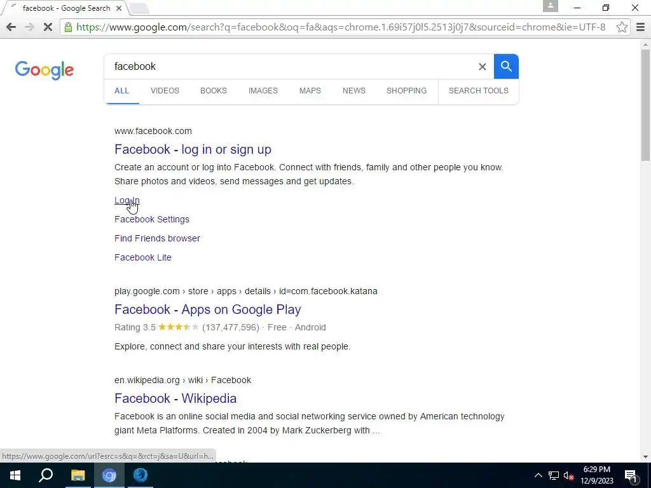Click the Chrome user profile icon
Screen dimensions: 651x488
550,6
